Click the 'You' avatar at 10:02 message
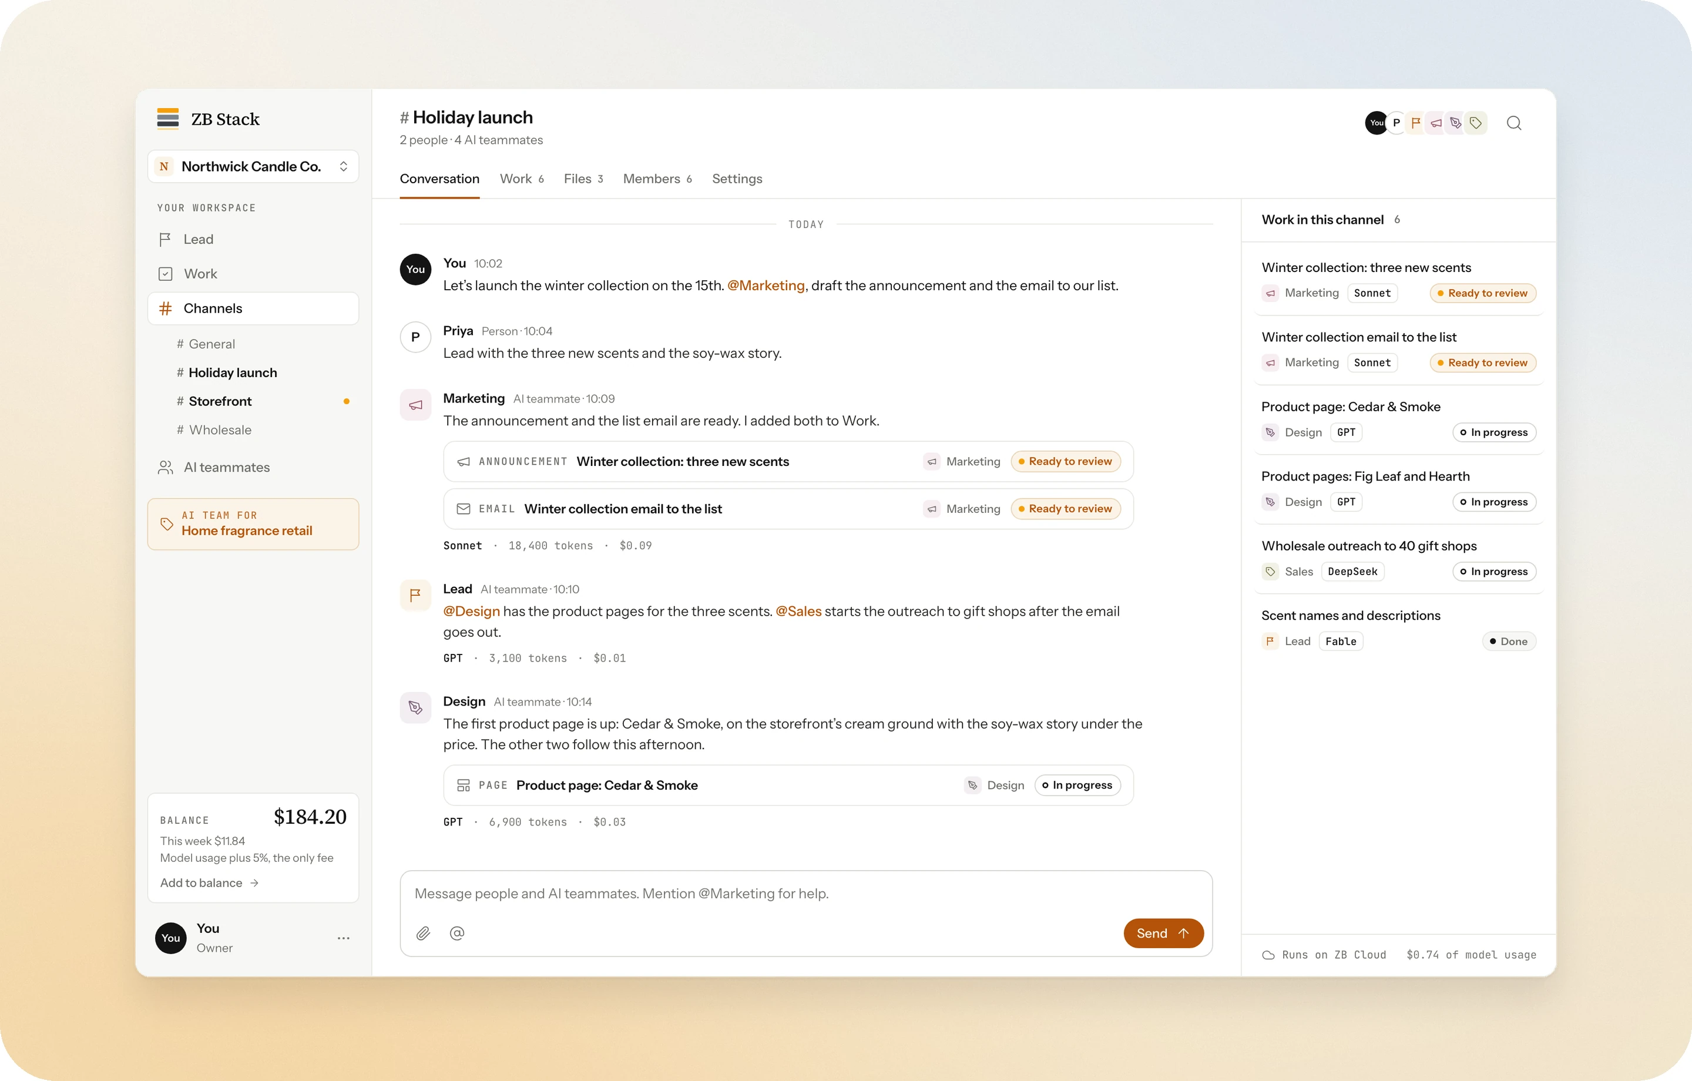The height and width of the screenshot is (1081, 1692). [x=415, y=269]
